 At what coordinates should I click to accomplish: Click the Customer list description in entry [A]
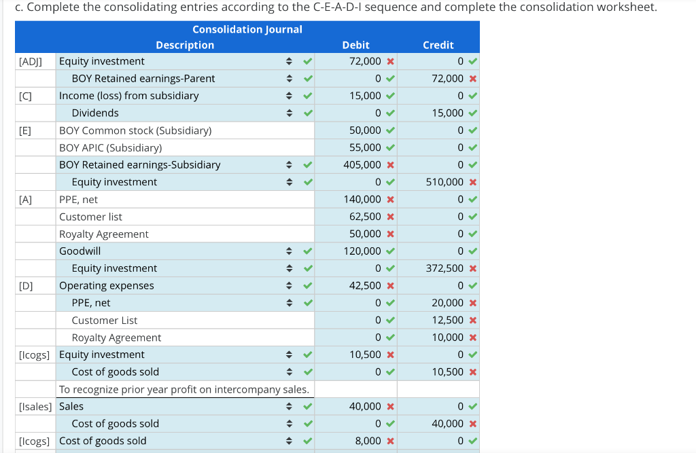tap(90, 217)
